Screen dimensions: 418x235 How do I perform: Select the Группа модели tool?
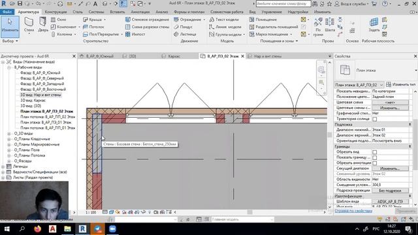(x=227, y=35)
